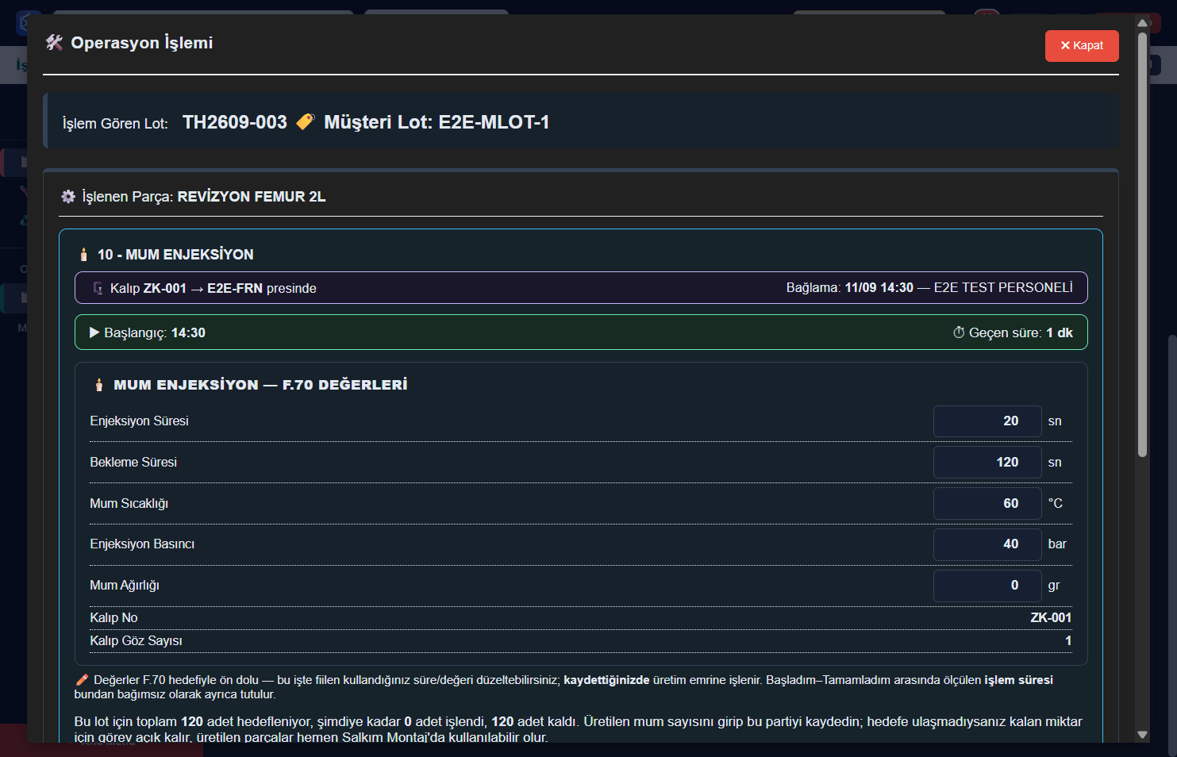Click the Kalıp Göz Sayısı label
Screen dimensions: 1177x757
pyautogui.click(x=136, y=641)
